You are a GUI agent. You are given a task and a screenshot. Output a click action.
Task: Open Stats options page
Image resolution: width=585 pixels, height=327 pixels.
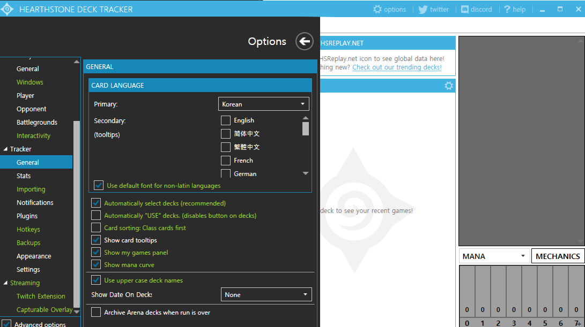[x=24, y=176]
